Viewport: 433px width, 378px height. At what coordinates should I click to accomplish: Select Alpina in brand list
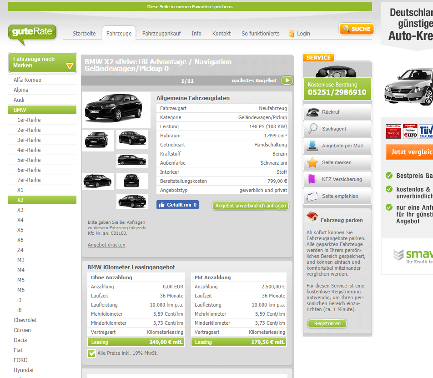point(42,90)
